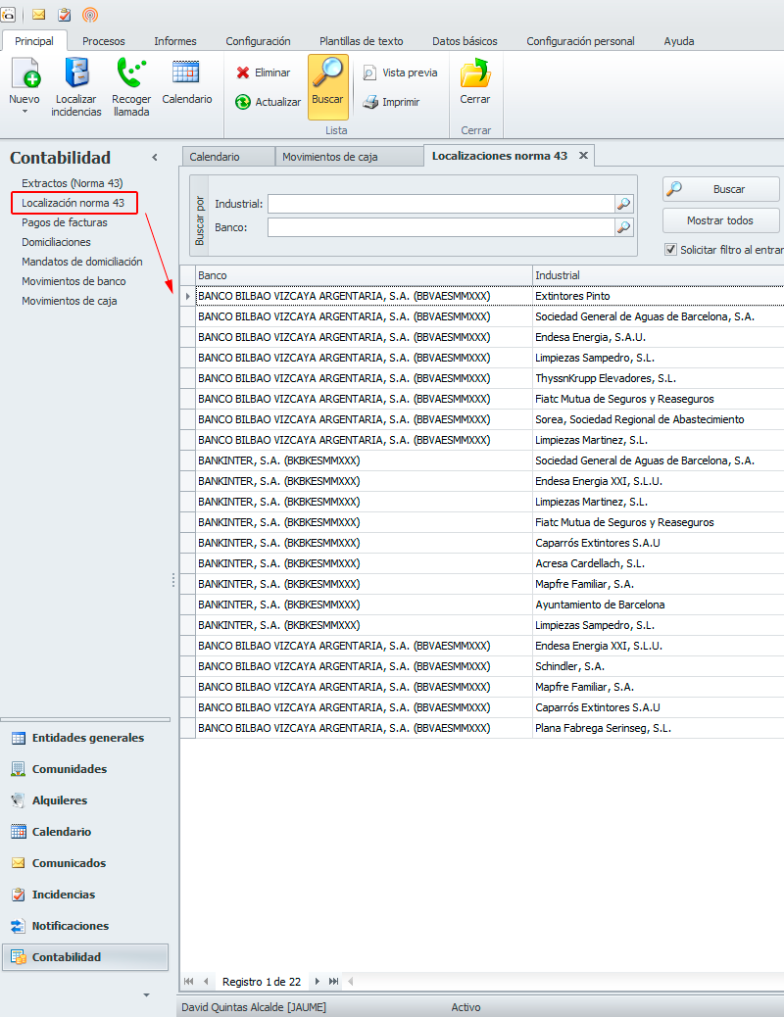This screenshot has height=1017, width=784.
Task: Toggle the ribbon Buscar magnifier
Action: (327, 86)
